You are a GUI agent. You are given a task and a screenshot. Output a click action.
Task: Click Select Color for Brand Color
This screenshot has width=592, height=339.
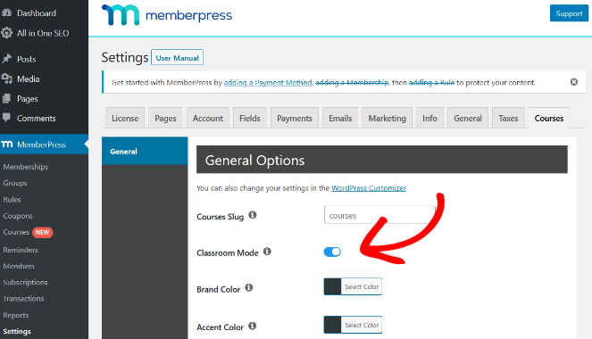tap(362, 286)
